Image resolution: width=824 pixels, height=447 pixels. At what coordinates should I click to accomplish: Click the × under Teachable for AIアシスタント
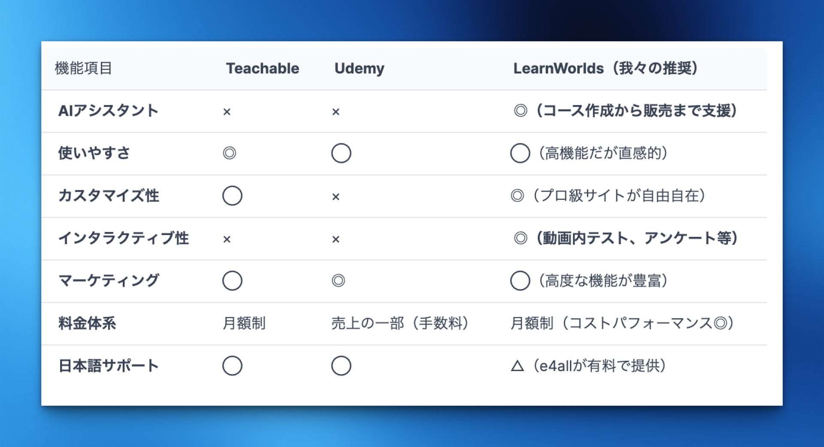(x=227, y=112)
